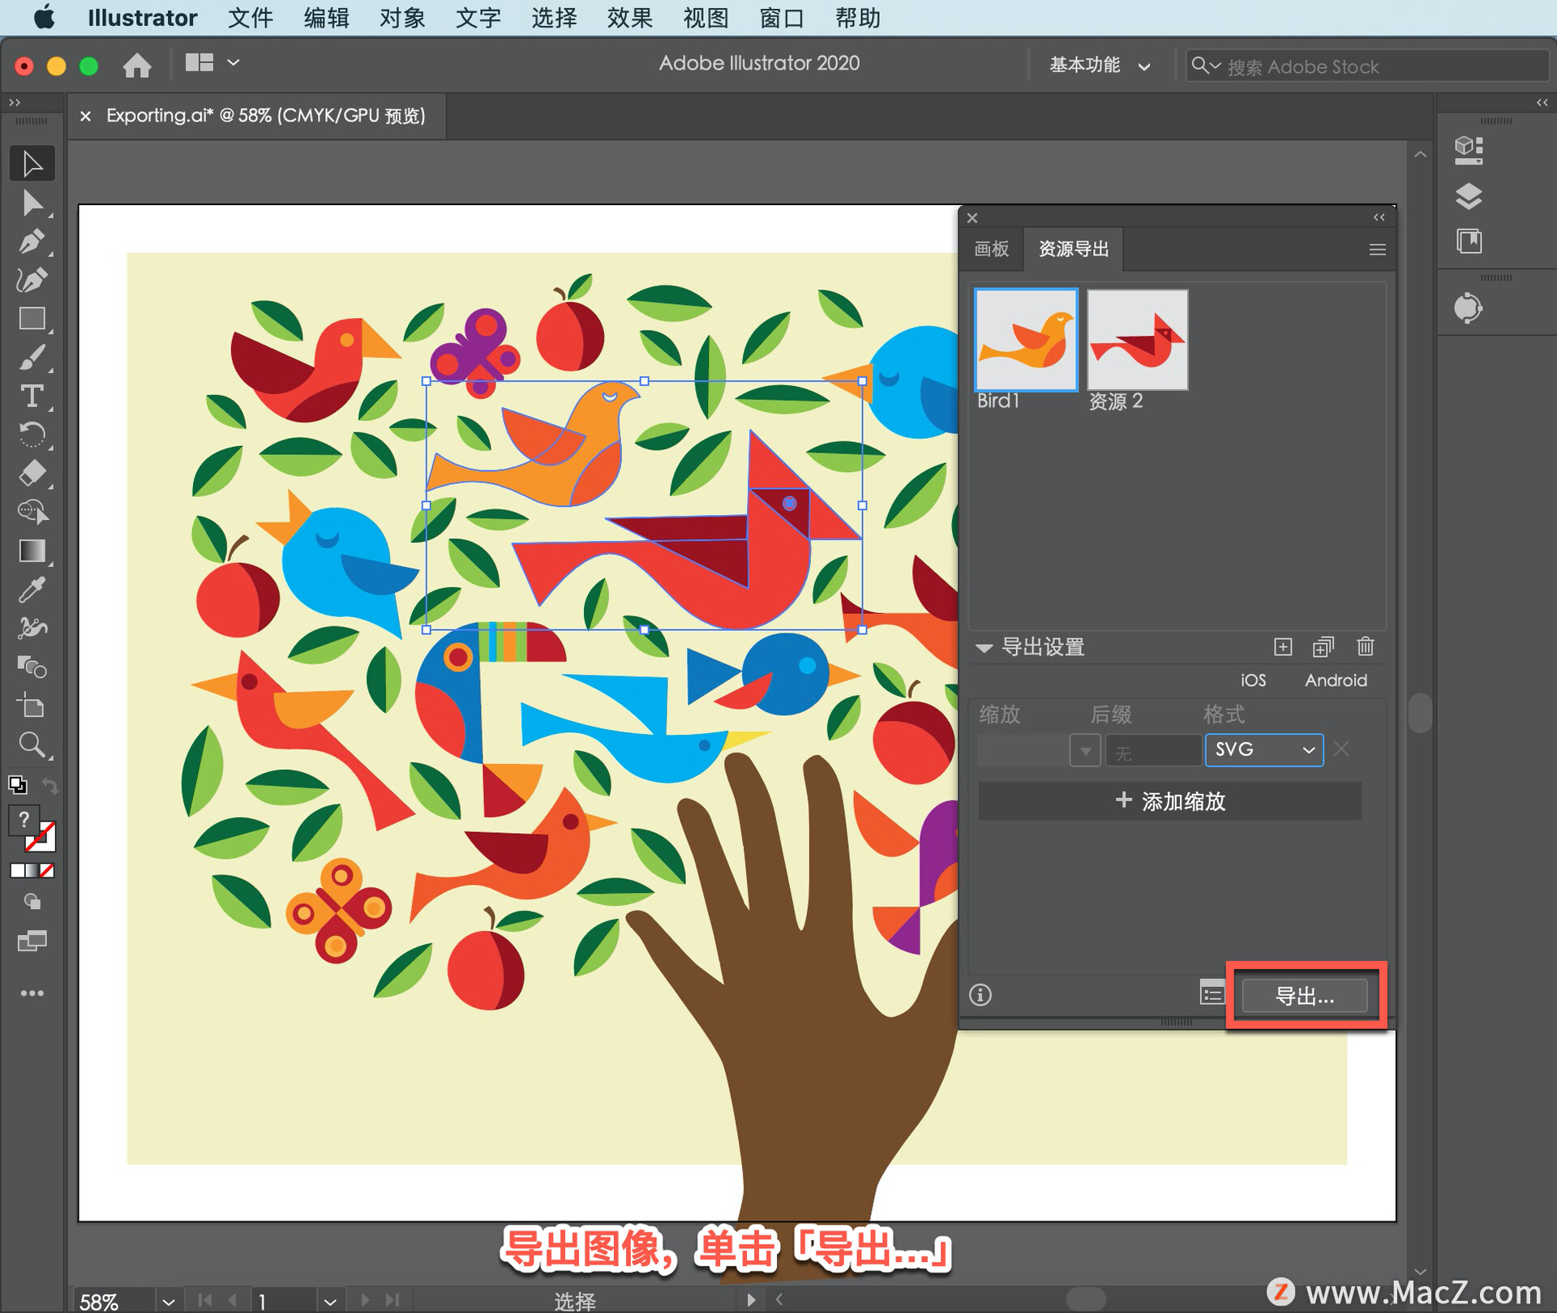Reset default fill and stroke

point(17,784)
